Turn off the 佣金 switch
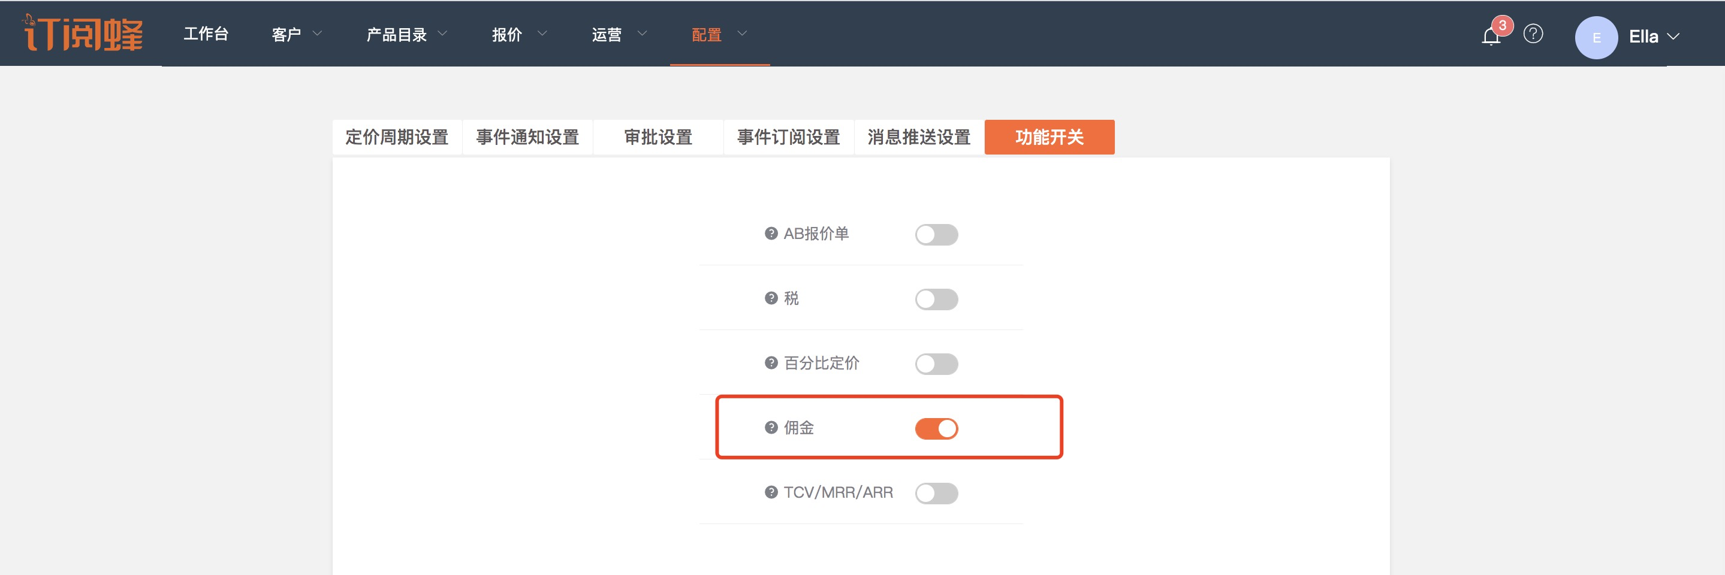The image size is (1725, 575). click(936, 428)
